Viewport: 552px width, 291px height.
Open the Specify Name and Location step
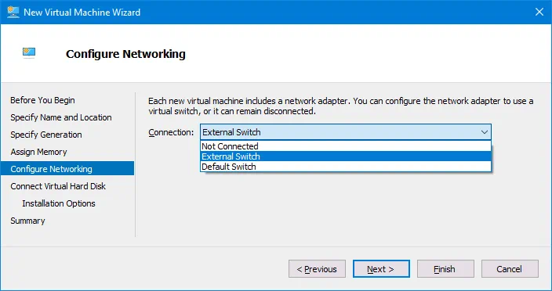[x=61, y=117]
